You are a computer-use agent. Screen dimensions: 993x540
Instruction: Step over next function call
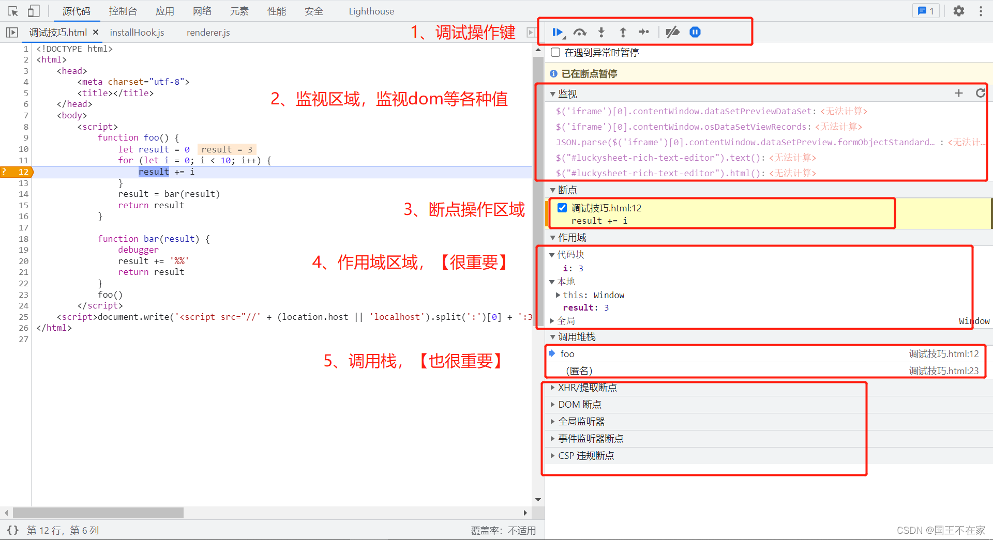click(x=580, y=32)
